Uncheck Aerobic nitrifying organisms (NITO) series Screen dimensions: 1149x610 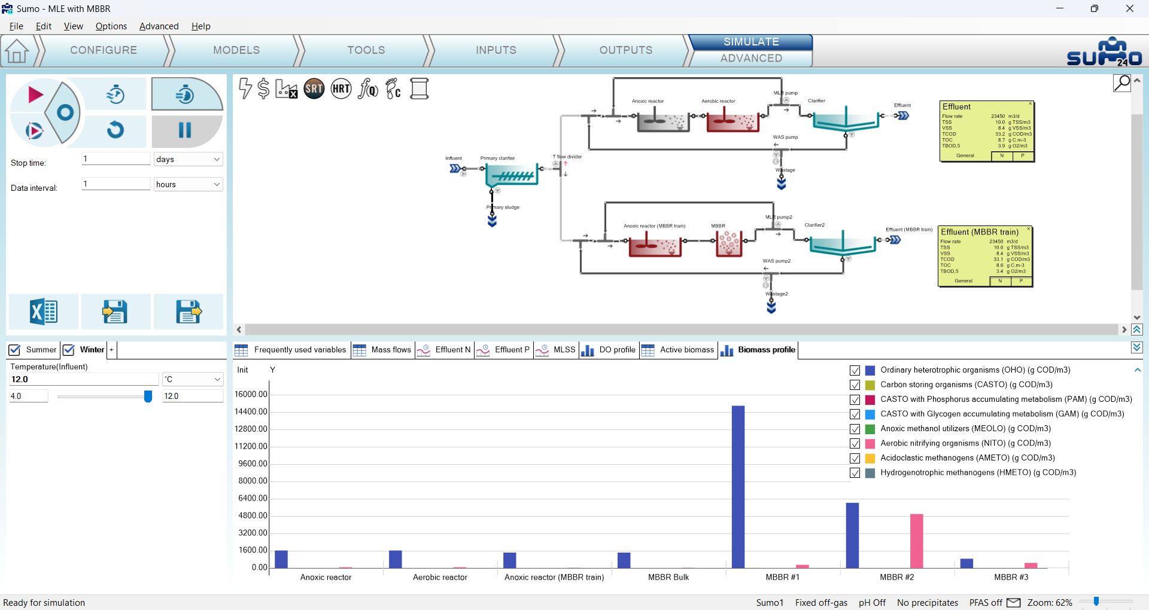click(855, 444)
